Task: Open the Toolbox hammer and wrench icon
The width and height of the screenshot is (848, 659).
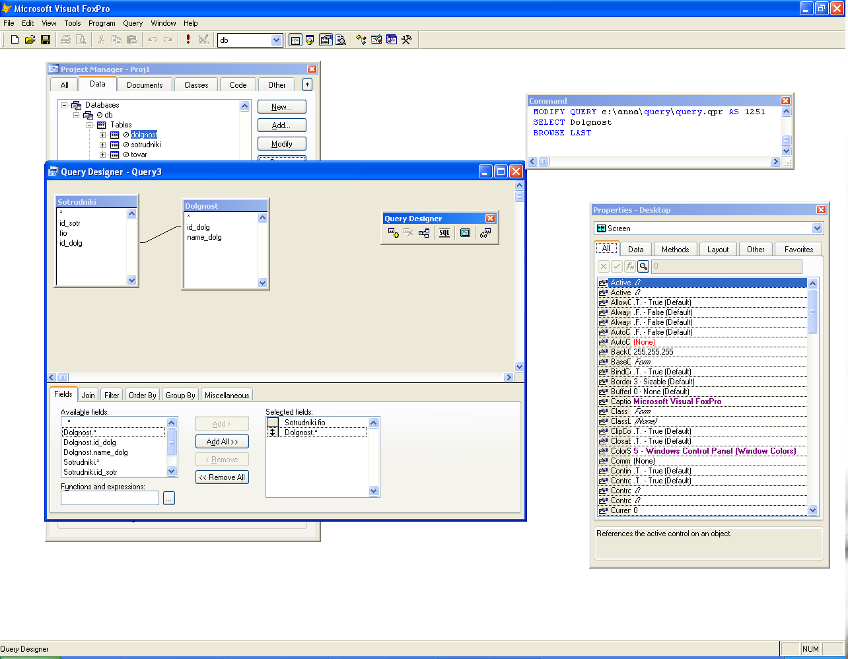Action: 407,40
